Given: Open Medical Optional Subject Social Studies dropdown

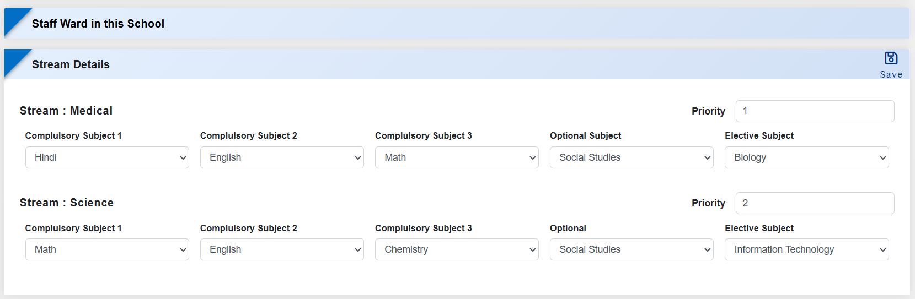Looking at the screenshot, I should coord(631,157).
